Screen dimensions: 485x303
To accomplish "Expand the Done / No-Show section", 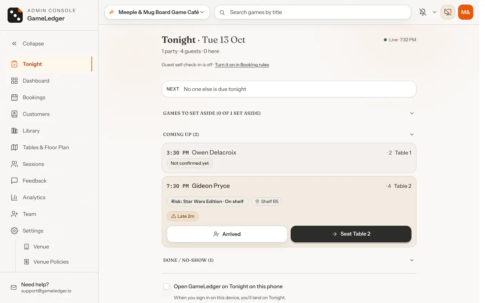I will tap(289, 260).
